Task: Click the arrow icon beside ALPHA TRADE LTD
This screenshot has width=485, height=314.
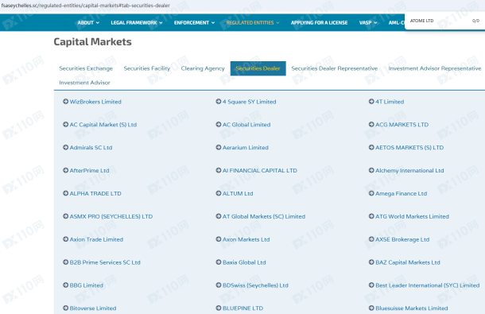Action: tap(65, 193)
